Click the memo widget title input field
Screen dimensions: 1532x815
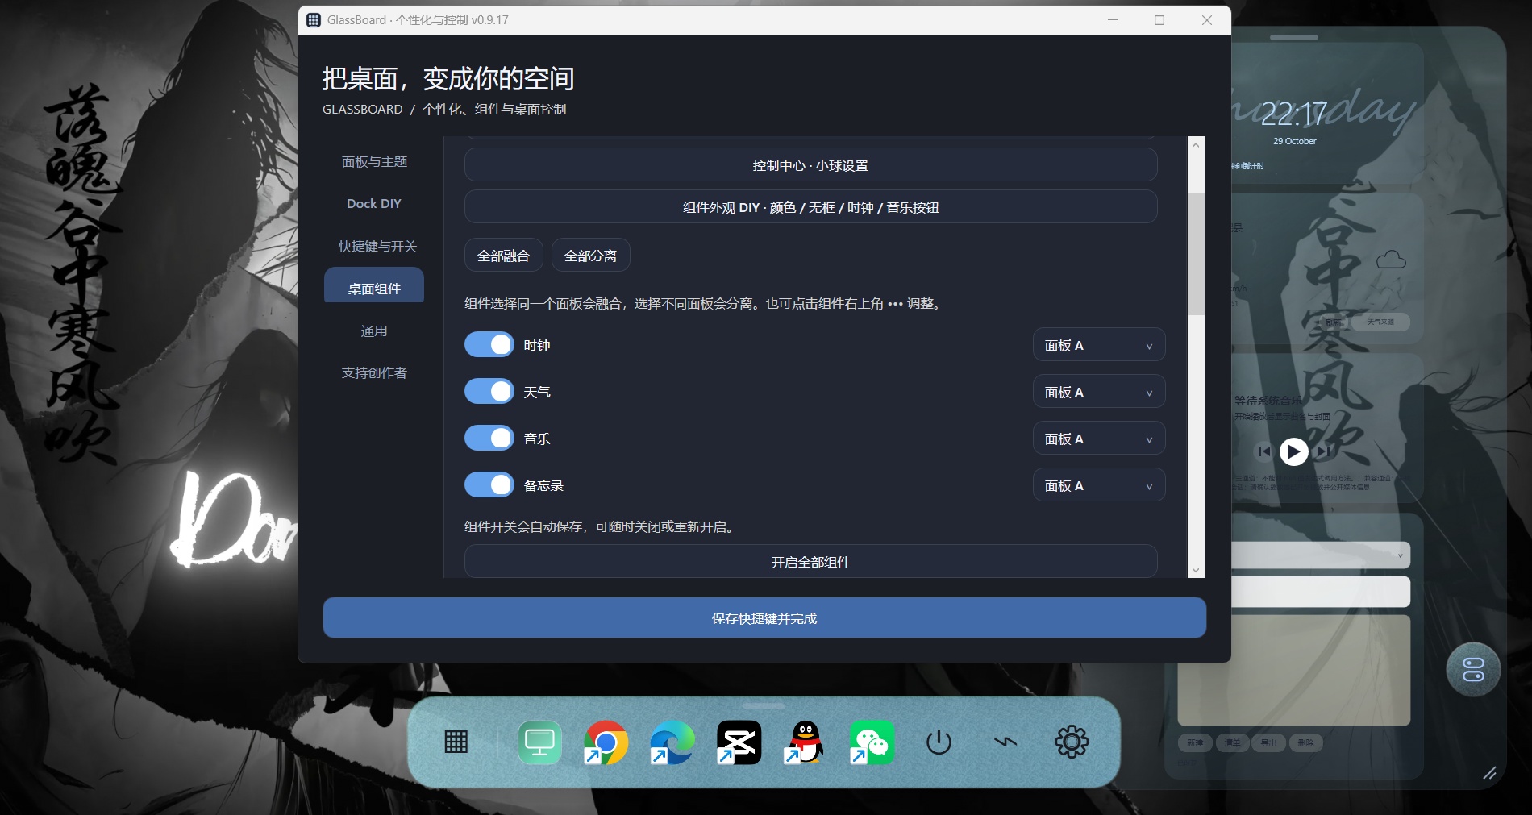point(1321,592)
